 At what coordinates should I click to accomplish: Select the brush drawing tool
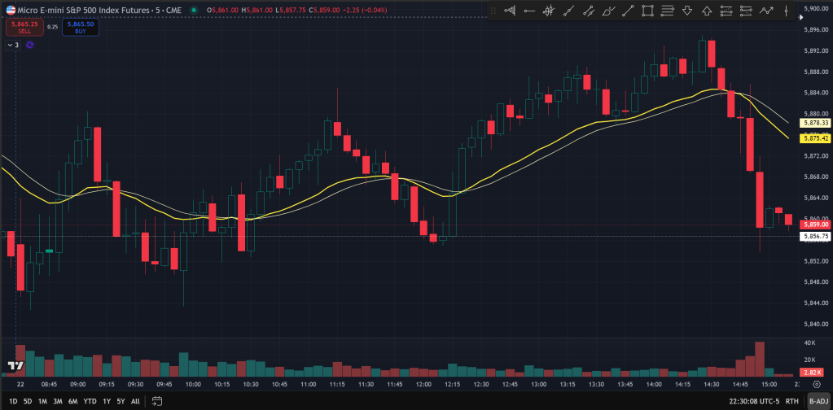click(609, 11)
